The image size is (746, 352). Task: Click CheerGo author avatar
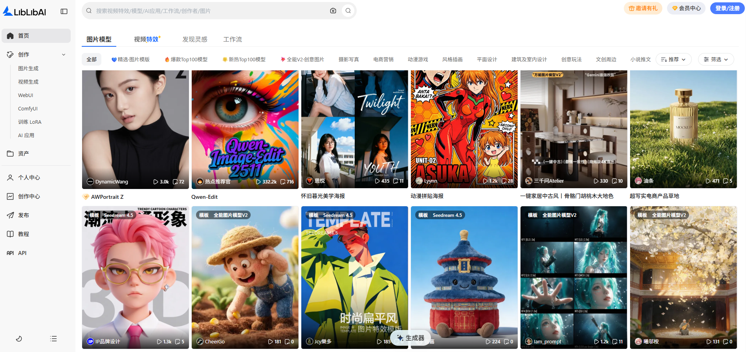pos(200,341)
